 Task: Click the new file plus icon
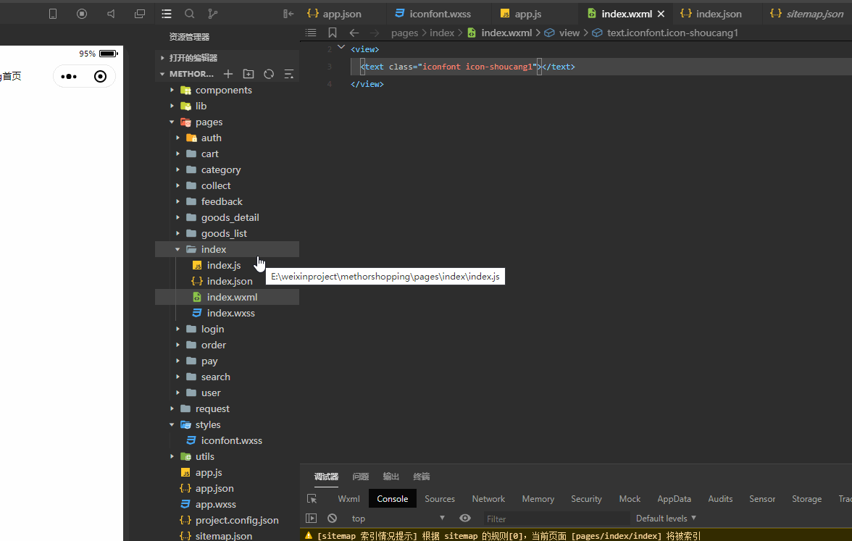pyautogui.click(x=228, y=74)
